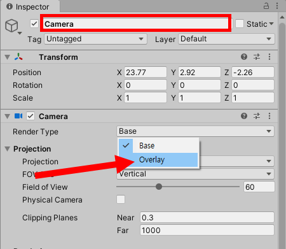The height and width of the screenshot is (249, 286).
Task: Open Camera component help reference
Action: coord(244,116)
